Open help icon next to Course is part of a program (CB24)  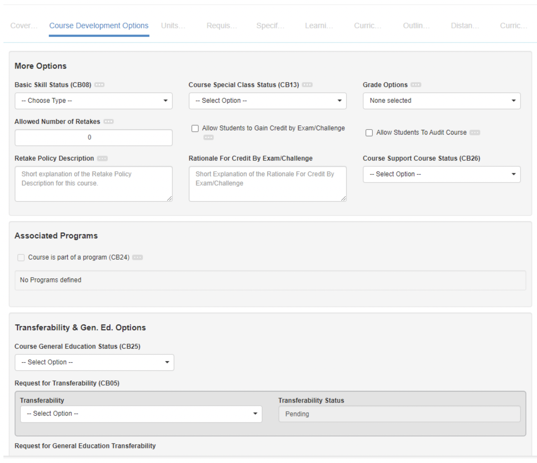click(x=138, y=257)
